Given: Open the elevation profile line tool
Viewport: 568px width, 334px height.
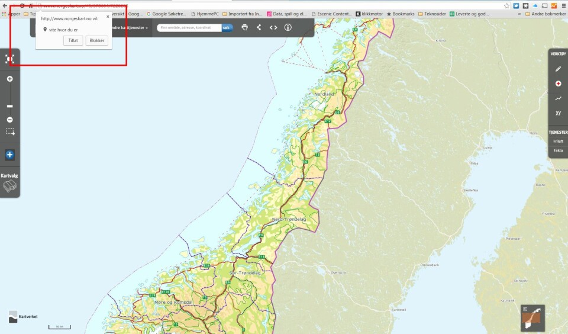Looking at the screenshot, I should coord(558,98).
